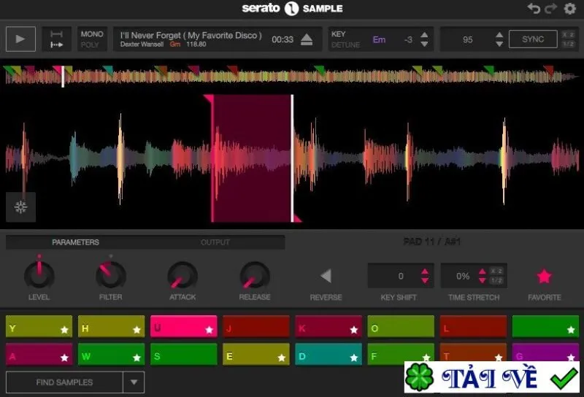Click the TIME STRETCH 1/2 button
This screenshot has height=397, width=584.
pyautogui.click(x=496, y=280)
